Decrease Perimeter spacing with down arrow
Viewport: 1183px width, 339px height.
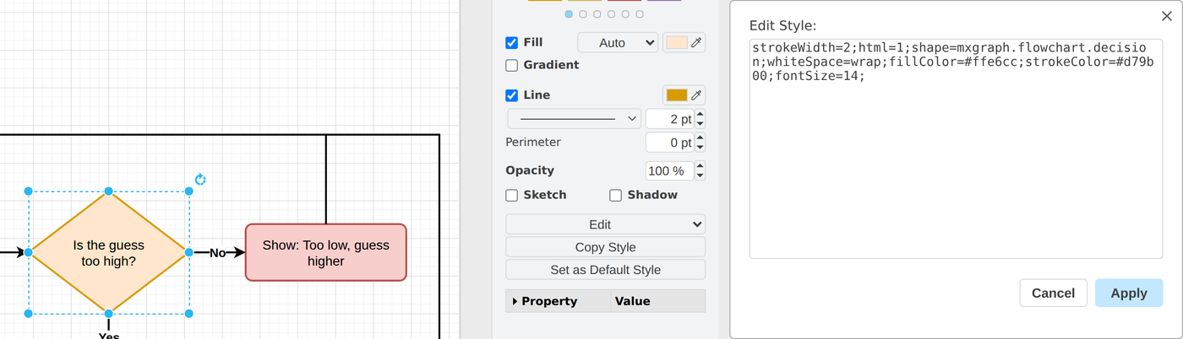tap(700, 148)
